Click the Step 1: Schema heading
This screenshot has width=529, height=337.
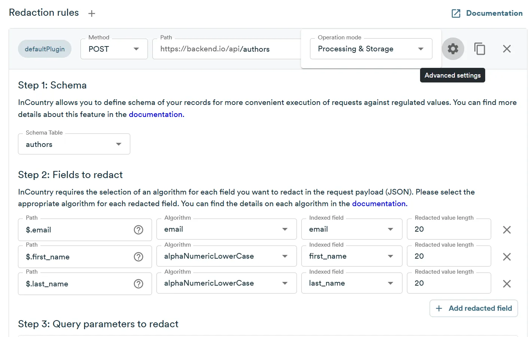(52, 85)
